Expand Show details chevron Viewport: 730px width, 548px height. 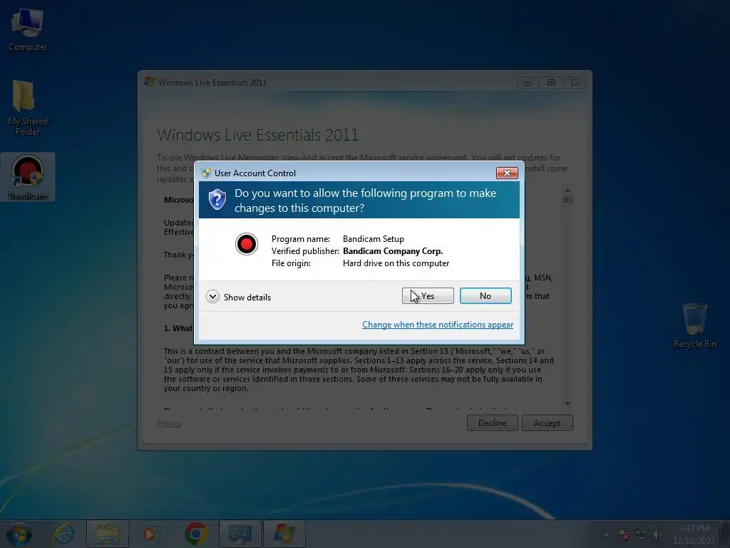click(x=212, y=297)
